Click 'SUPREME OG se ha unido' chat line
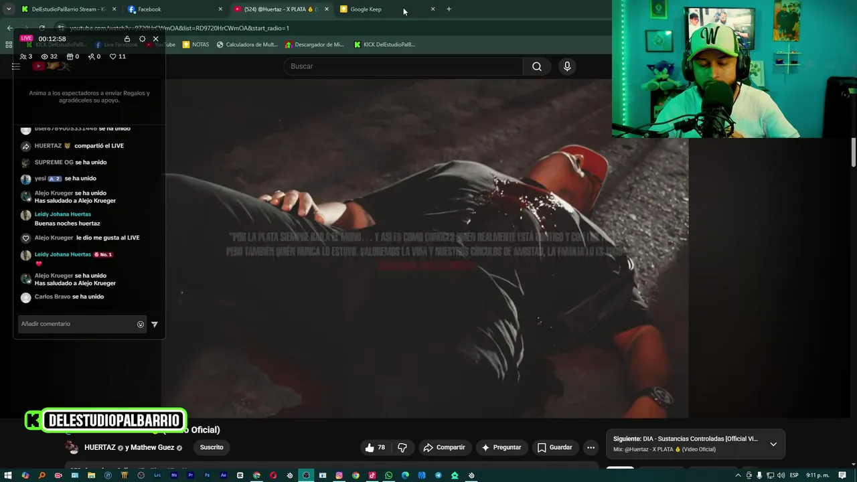857x482 pixels. coord(70,163)
